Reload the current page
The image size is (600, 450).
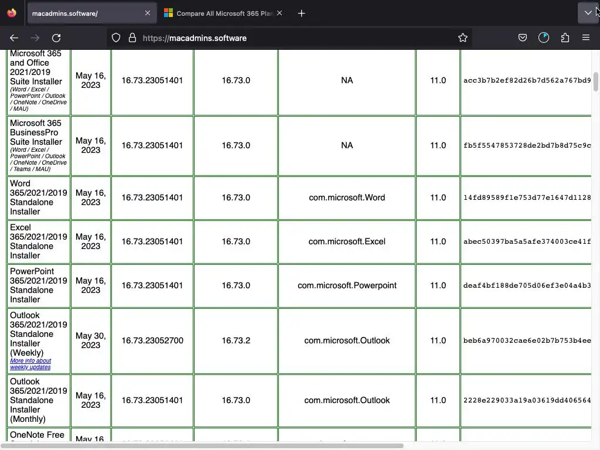tap(56, 38)
